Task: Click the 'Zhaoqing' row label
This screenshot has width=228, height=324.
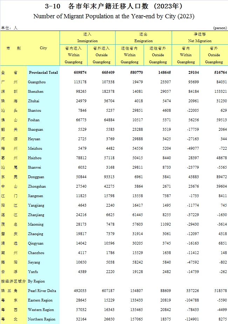Action: (x=35, y=234)
